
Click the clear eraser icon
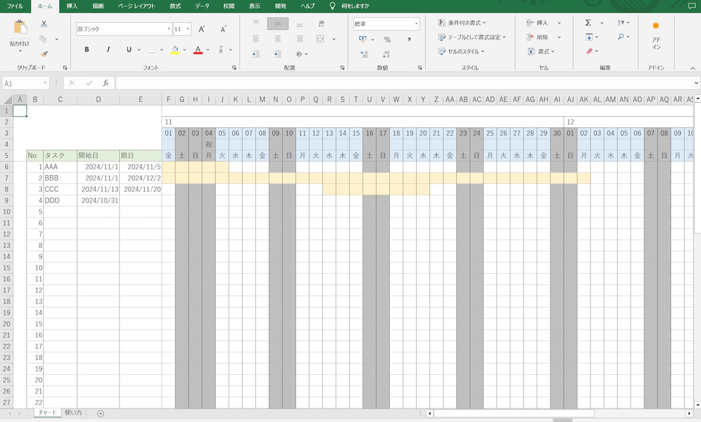click(x=589, y=51)
